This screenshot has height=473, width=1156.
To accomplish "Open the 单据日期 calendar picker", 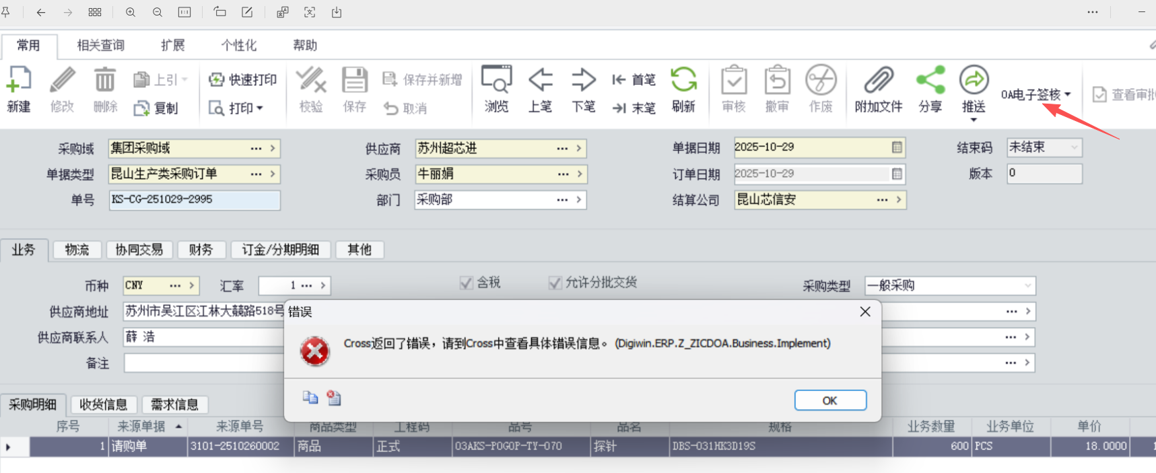I will [x=897, y=147].
